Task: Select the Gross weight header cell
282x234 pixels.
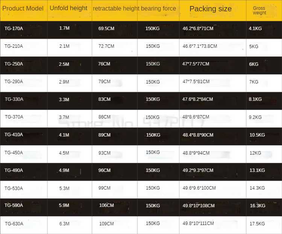Action: (x=259, y=11)
